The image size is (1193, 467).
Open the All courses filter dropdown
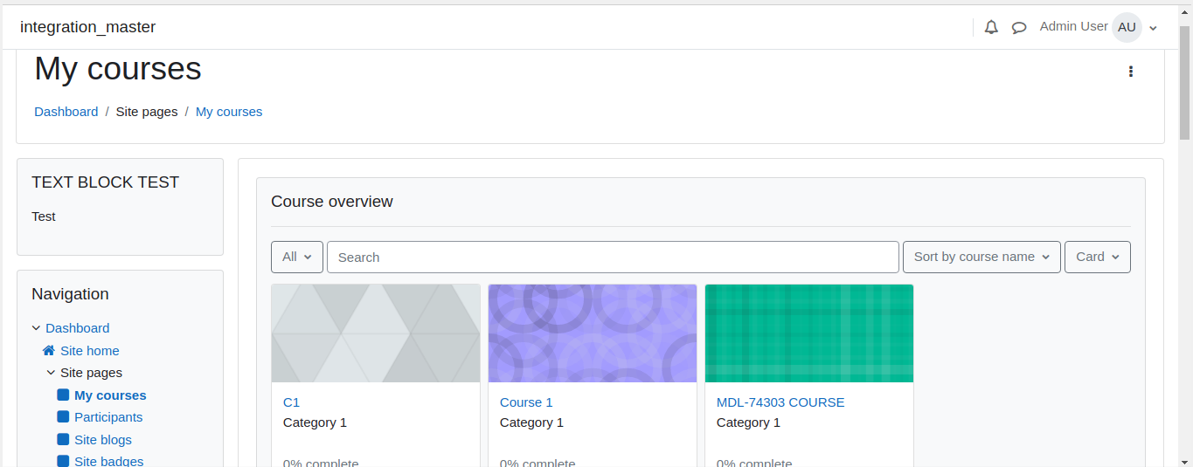[x=297, y=257]
